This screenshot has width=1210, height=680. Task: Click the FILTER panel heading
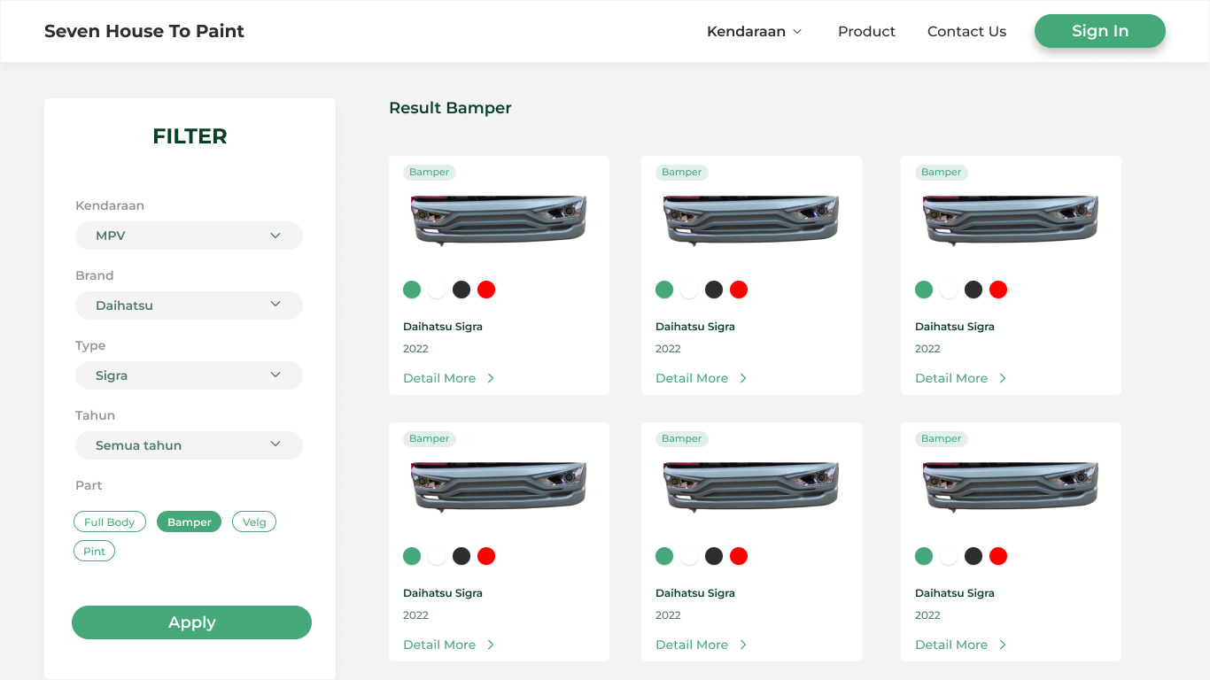coord(190,136)
